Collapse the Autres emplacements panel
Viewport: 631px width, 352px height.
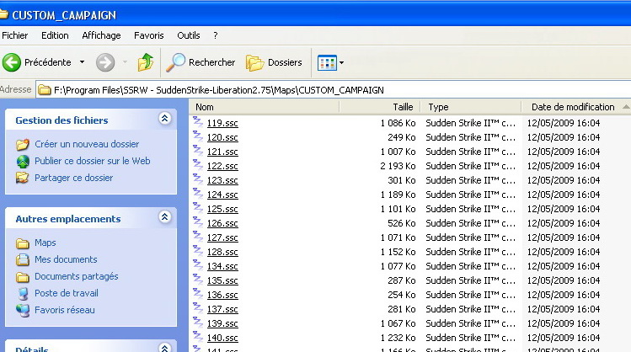(164, 217)
